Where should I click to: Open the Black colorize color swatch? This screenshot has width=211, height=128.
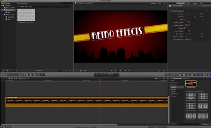coord(186,22)
